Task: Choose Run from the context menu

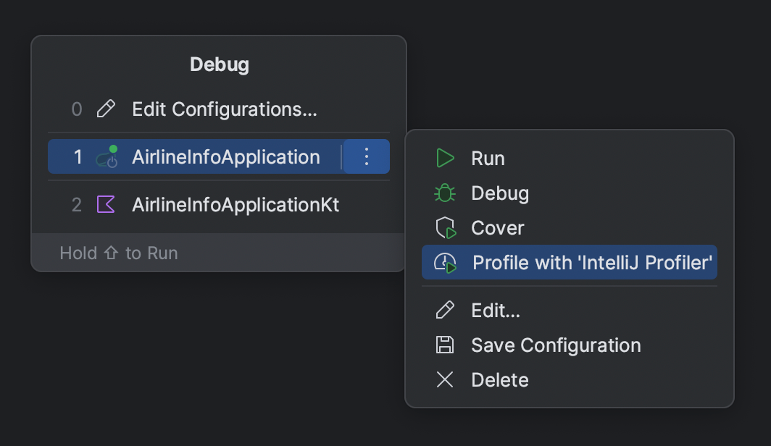Action: [x=488, y=158]
